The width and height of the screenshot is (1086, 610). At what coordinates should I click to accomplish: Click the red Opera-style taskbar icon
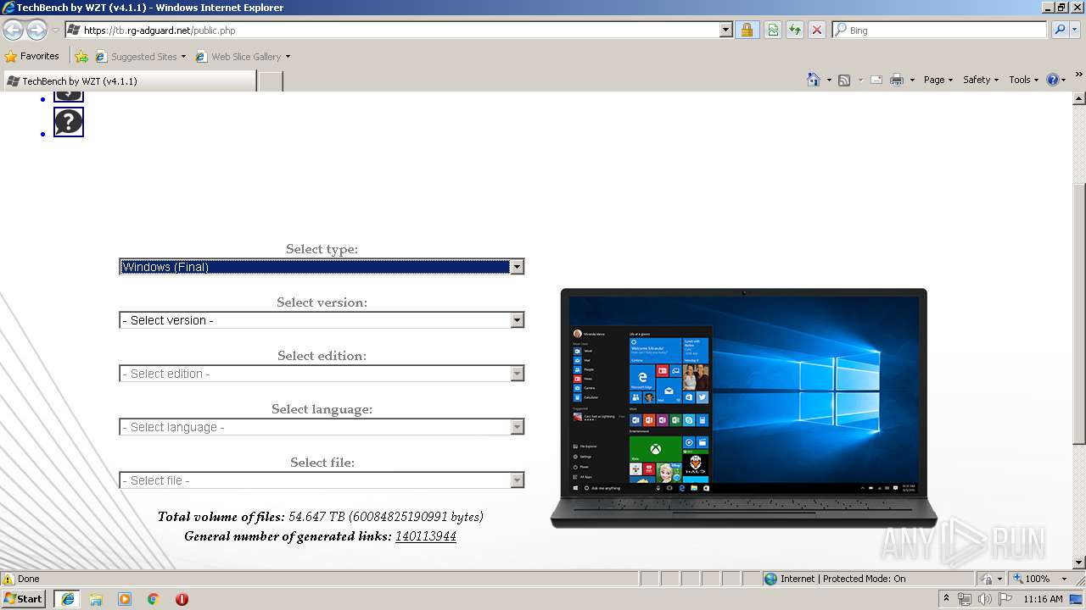(182, 599)
